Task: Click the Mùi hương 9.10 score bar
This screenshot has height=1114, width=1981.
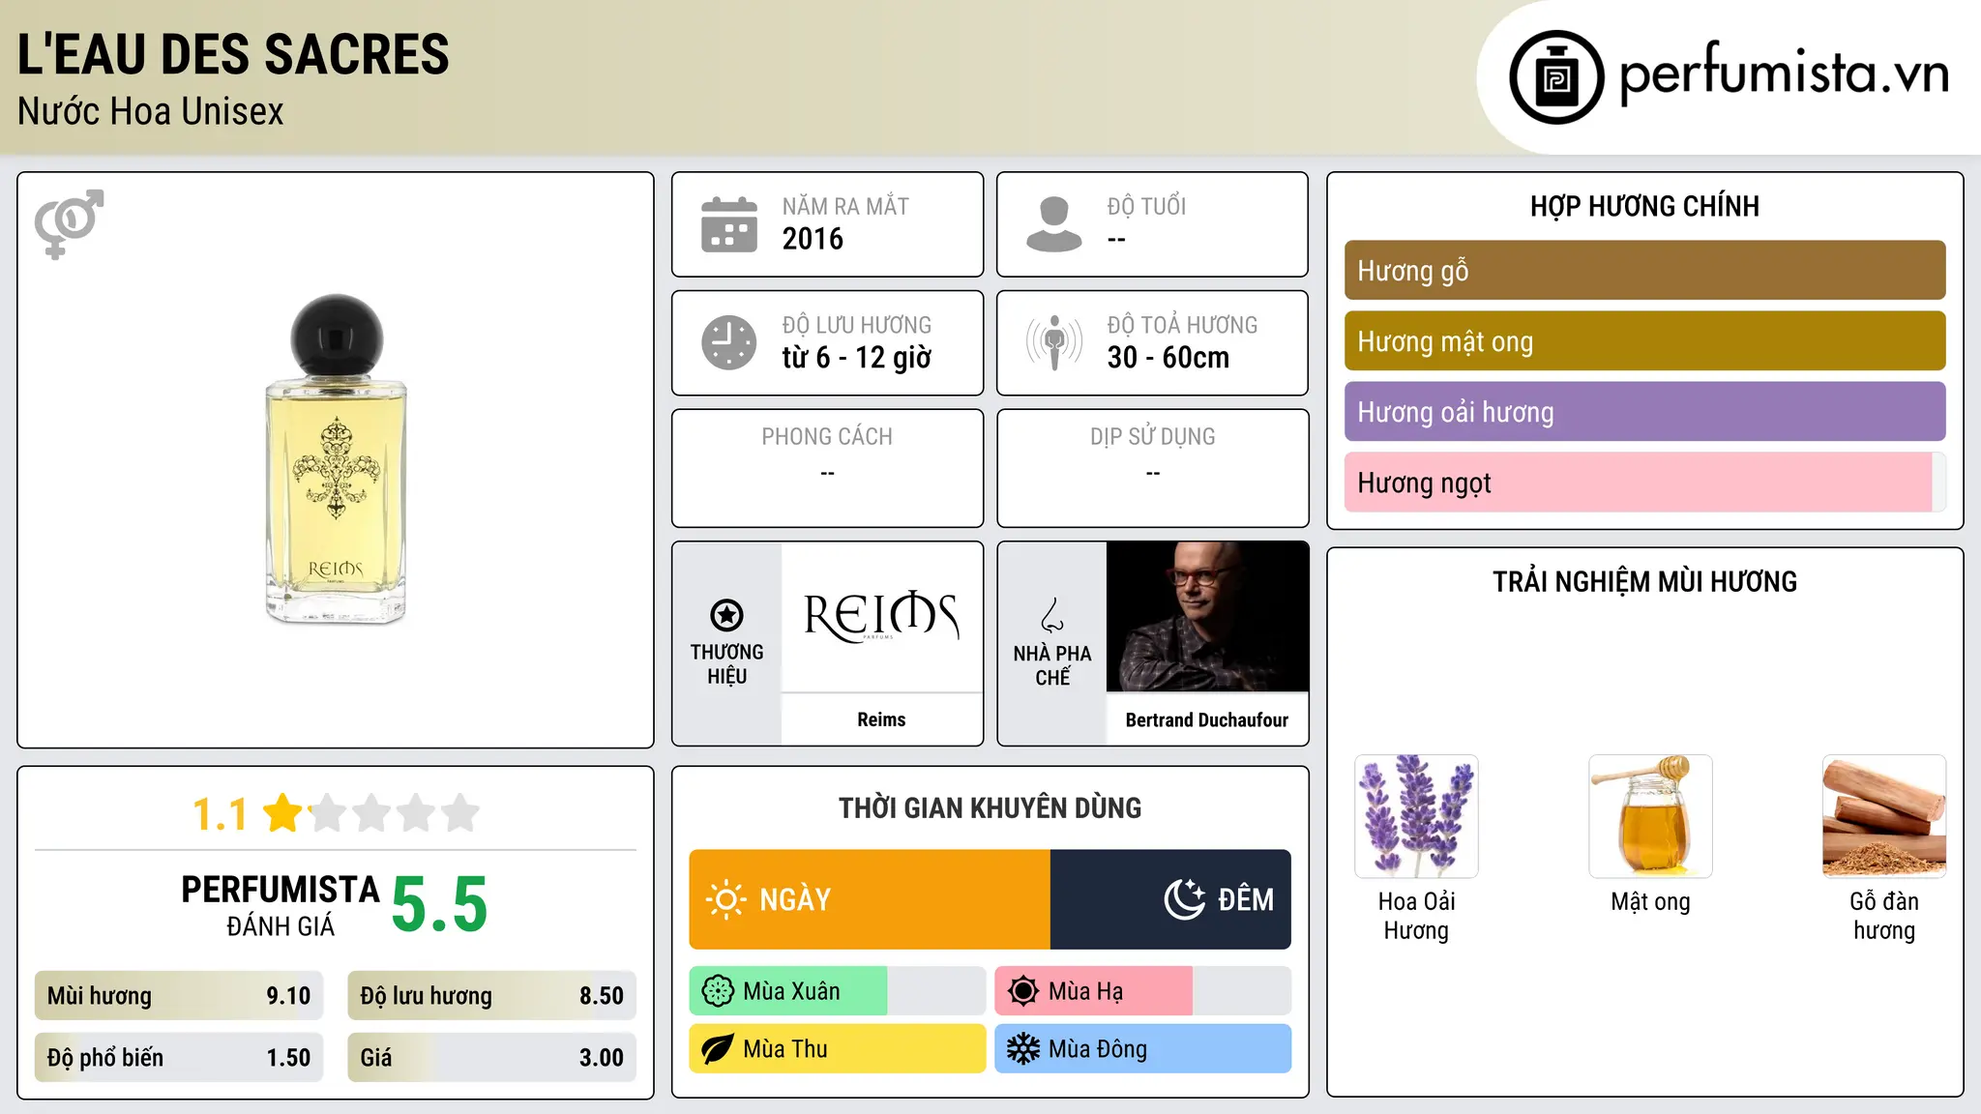Action: click(179, 996)
